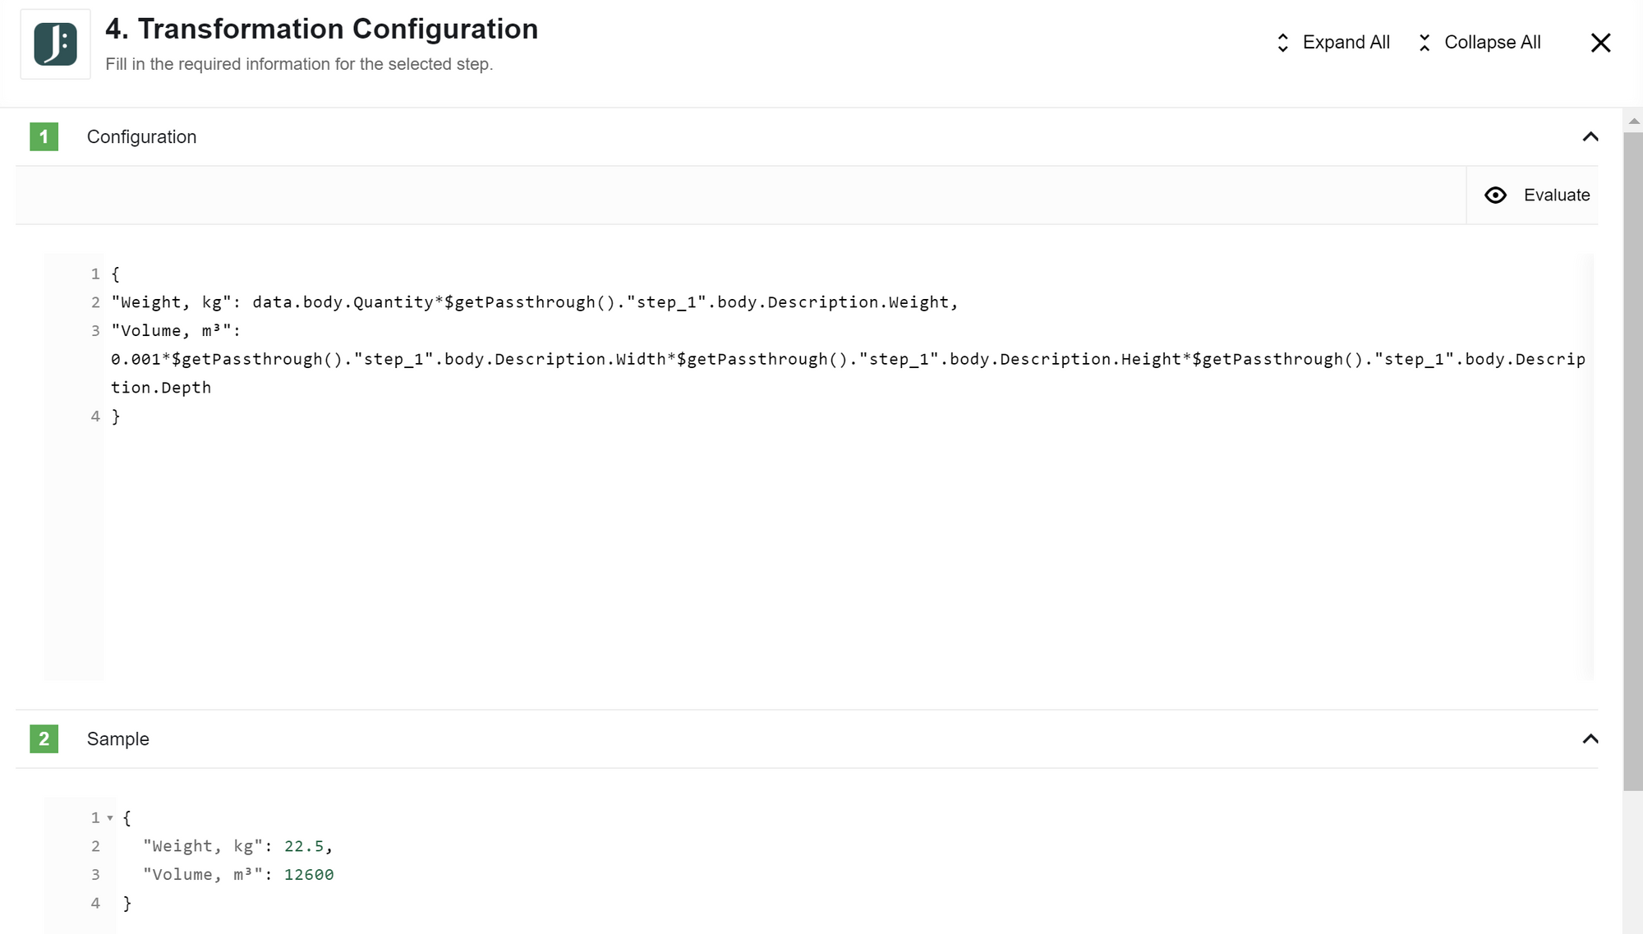Click the Expand All icon button
The image size is (1643, 934).
click(1282, 42)
